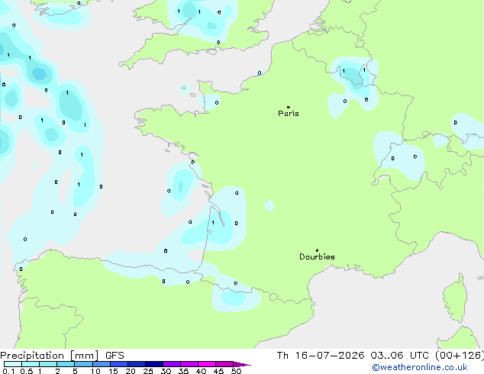Screen dimensions: 484x374
Task: Click the Paris city label
Action: 289,114
